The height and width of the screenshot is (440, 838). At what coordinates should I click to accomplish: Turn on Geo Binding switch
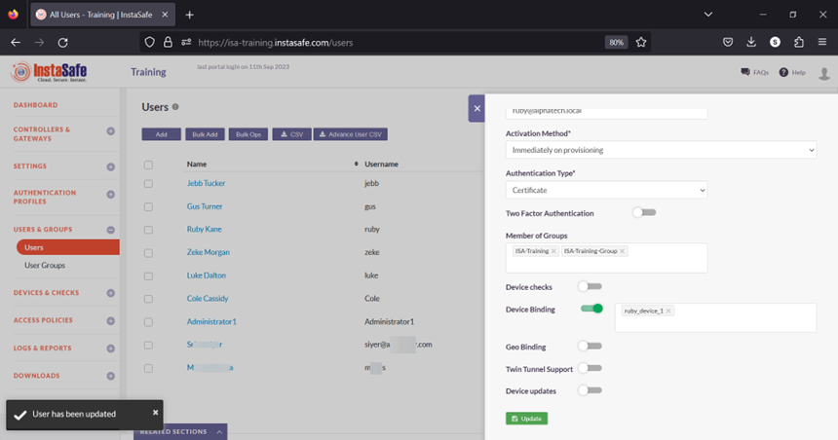[590, 346]
